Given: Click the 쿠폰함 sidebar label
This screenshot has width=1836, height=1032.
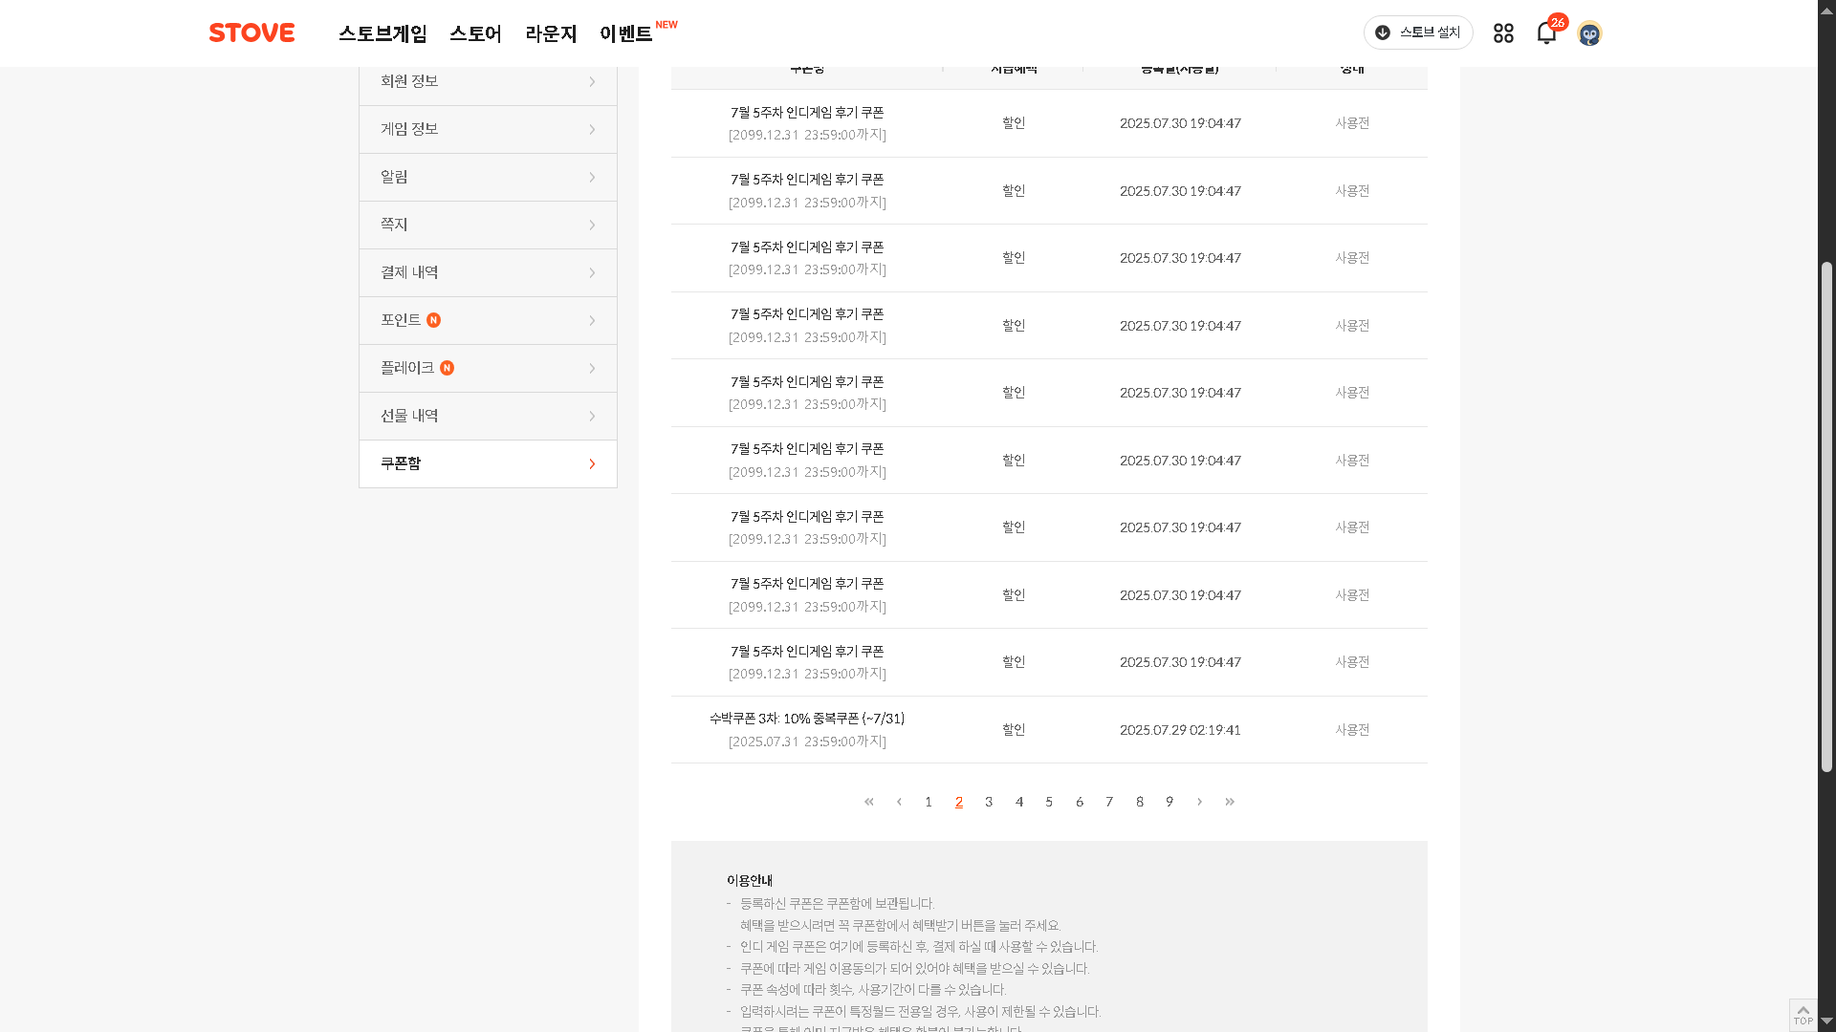Looking at the screenshot, I should 401,463.
